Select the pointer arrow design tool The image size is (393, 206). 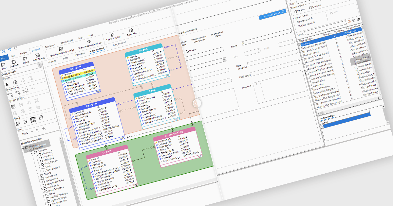pos(7,85)
